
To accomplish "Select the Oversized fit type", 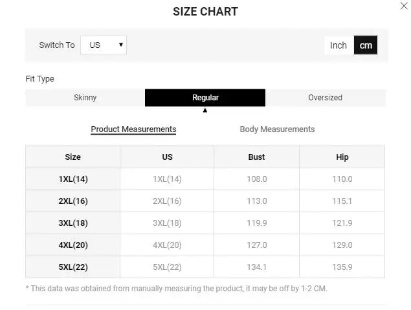I will coord(325,98).
